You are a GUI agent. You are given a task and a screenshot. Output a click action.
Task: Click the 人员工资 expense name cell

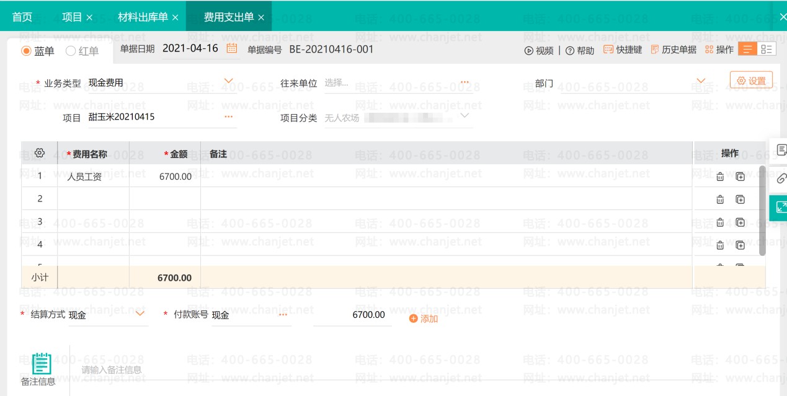93,177
